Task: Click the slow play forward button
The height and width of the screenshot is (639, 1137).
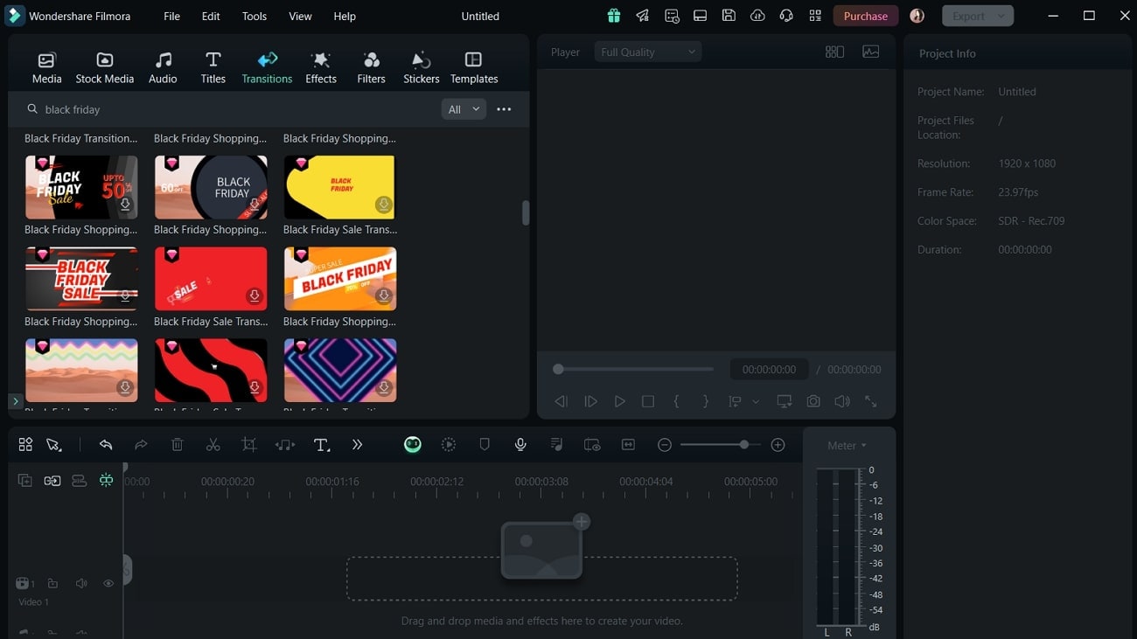Action: tap(590, 401)
